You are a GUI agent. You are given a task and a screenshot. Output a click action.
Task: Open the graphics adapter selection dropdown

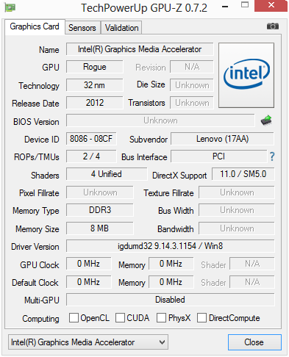tap(88, 342)
